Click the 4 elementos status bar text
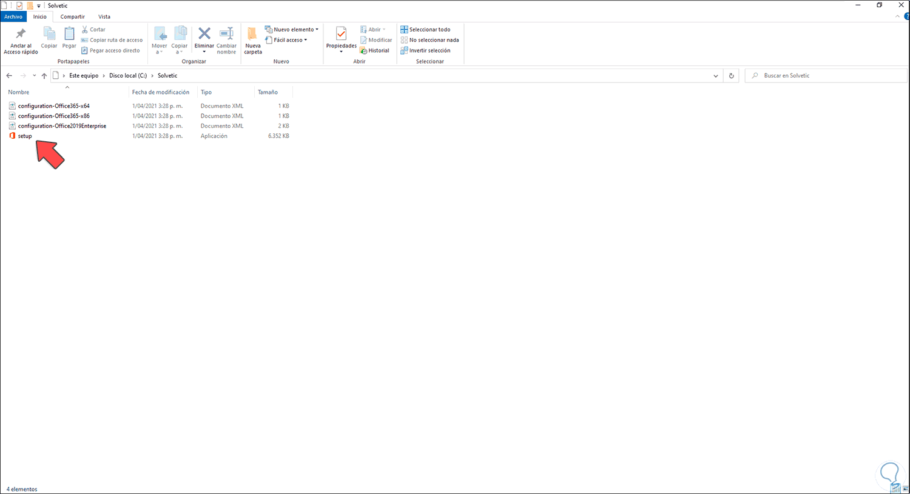Image resolution: width=910 pixels, height=494 pixels. 22,489
